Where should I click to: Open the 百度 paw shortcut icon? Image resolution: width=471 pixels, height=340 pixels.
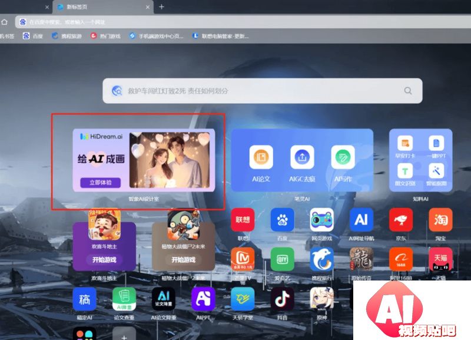pos(282,220)
